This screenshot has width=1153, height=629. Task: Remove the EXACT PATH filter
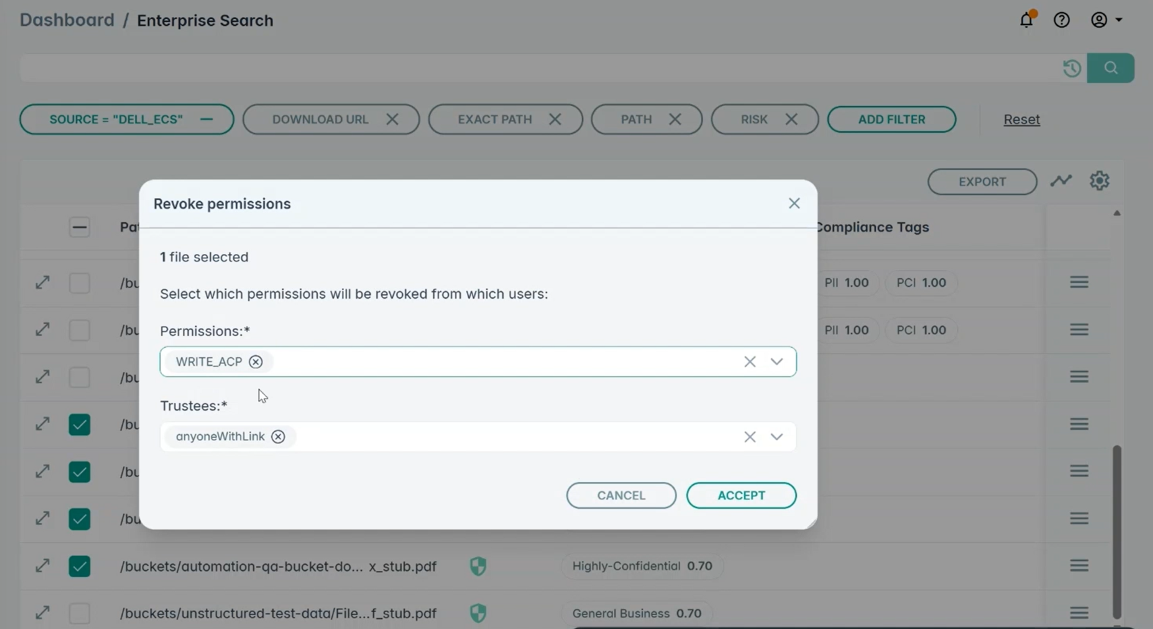555,119
